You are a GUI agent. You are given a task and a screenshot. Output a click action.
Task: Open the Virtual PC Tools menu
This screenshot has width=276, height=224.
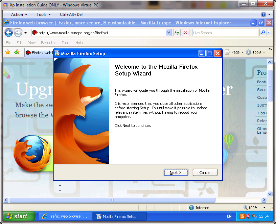tap(44, 15)
